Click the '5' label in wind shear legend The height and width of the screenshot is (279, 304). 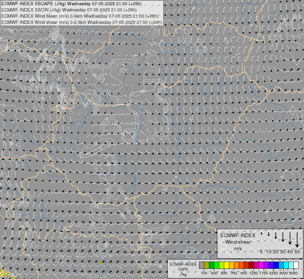point(261,251)
